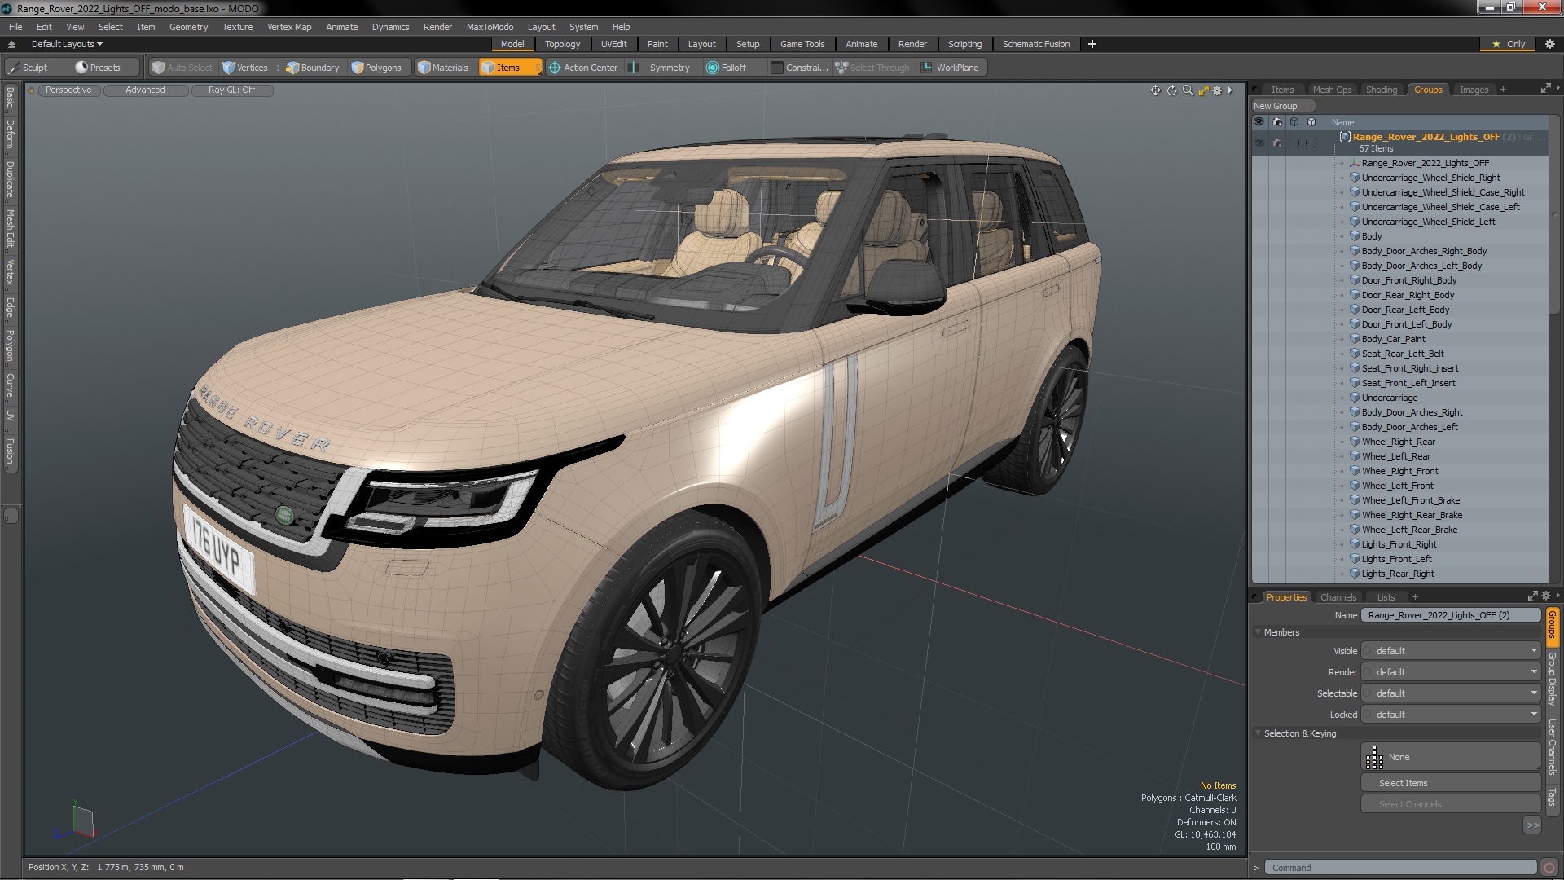Image resolution: width=1564 pixels, height=880 pixels.
Task: Toggle the Only star option
Action: click(x=1509, y=44)
